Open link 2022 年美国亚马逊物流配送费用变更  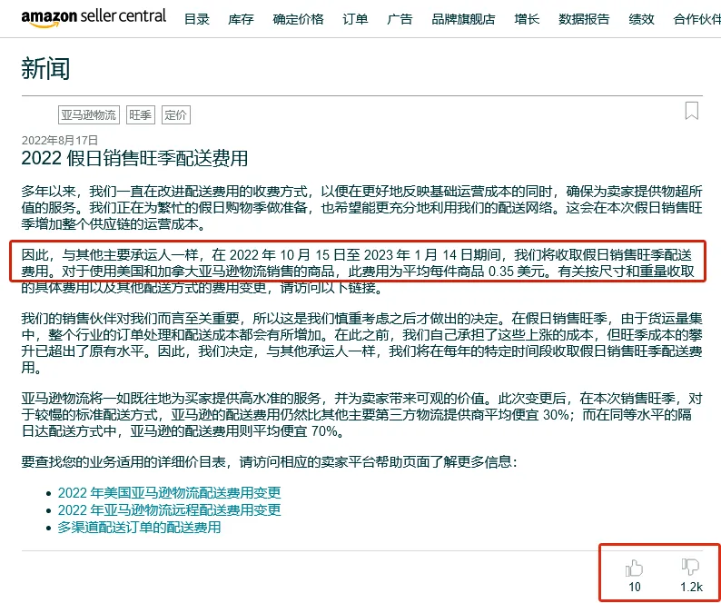(x=169, y=492)
